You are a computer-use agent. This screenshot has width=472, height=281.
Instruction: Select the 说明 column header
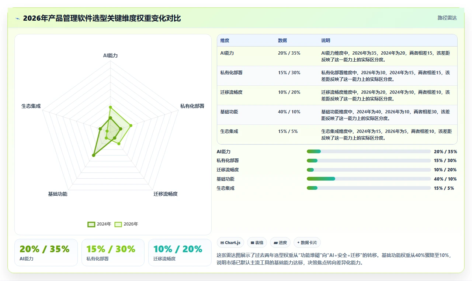pos(326,41)
